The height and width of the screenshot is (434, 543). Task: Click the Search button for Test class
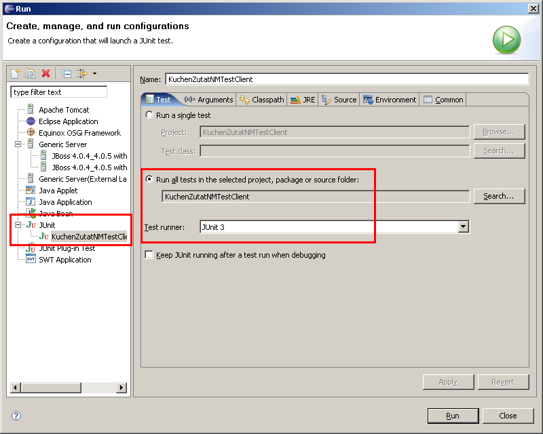coord(499,151)
